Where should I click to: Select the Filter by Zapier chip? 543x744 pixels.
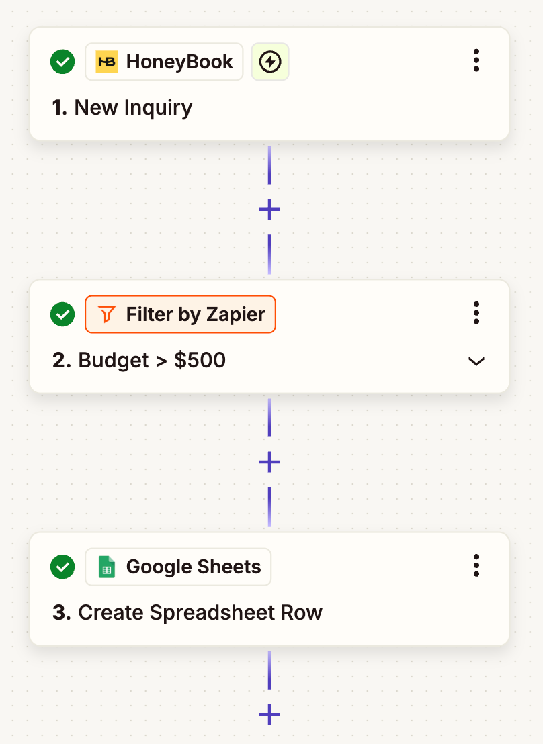click(x=180, y=314)
